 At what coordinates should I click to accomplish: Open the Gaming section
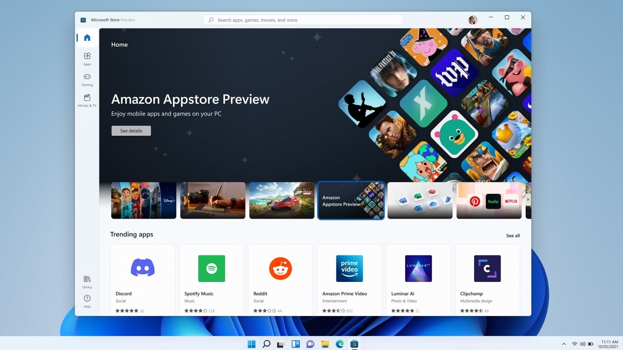[87, 79]
